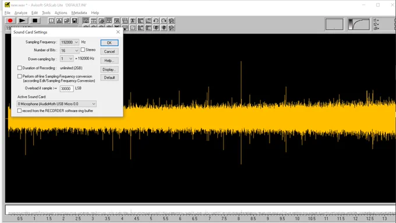Click bottom-row icon below the scissors
Image resolution: width=396 pixels, height=223 pixels.
(133, 28)
